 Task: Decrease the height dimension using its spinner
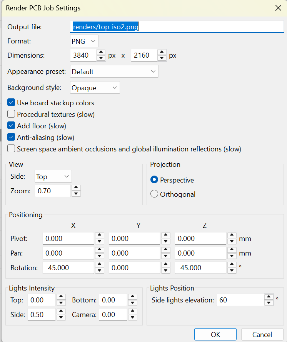pyautogui.click(x=162, y=58)
